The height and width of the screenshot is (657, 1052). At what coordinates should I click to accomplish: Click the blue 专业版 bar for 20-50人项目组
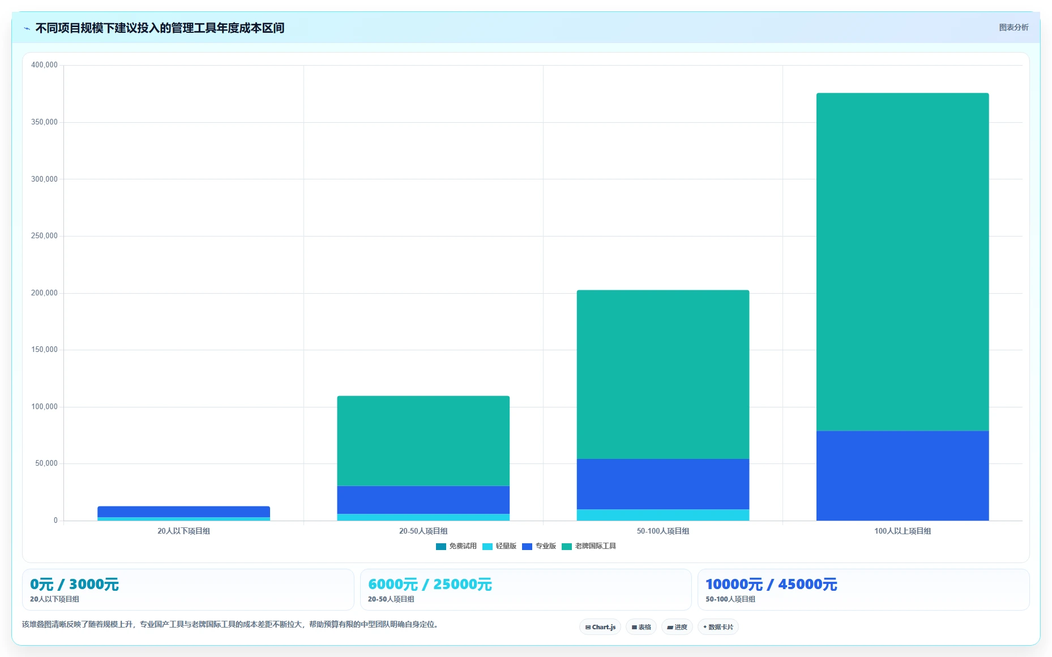[x=424, y=500]
